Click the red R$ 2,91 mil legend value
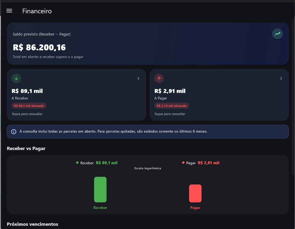 (209, 163)
